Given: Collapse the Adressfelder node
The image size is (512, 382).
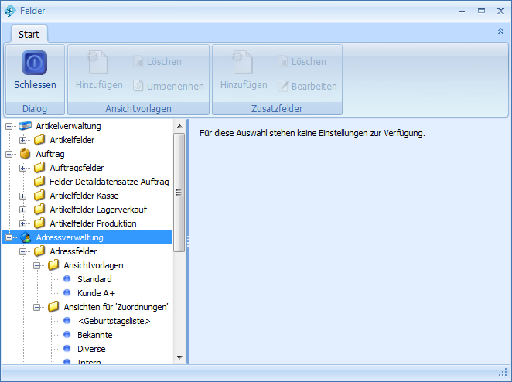Looking at the screenshot, I should coord(22,251).
